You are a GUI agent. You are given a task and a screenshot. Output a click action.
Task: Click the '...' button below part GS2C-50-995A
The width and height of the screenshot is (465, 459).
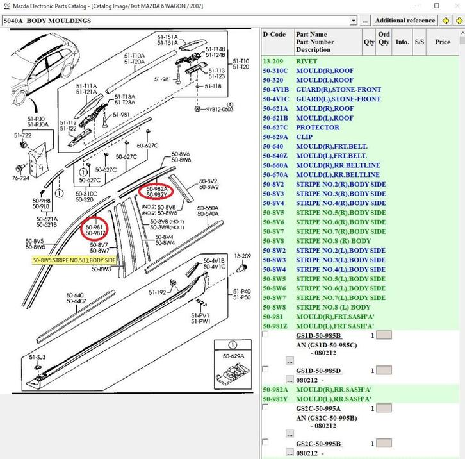[x=290, y=434]
